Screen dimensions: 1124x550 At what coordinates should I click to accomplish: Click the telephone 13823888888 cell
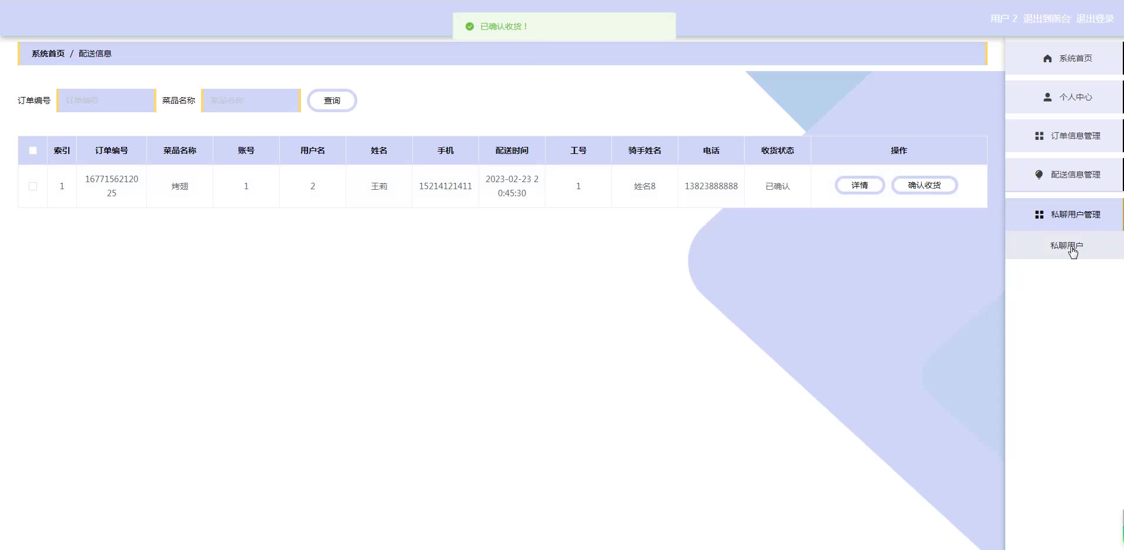click(711, 186)
